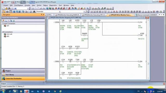Open the Help menu
The image size is (166, 93).
72,5
